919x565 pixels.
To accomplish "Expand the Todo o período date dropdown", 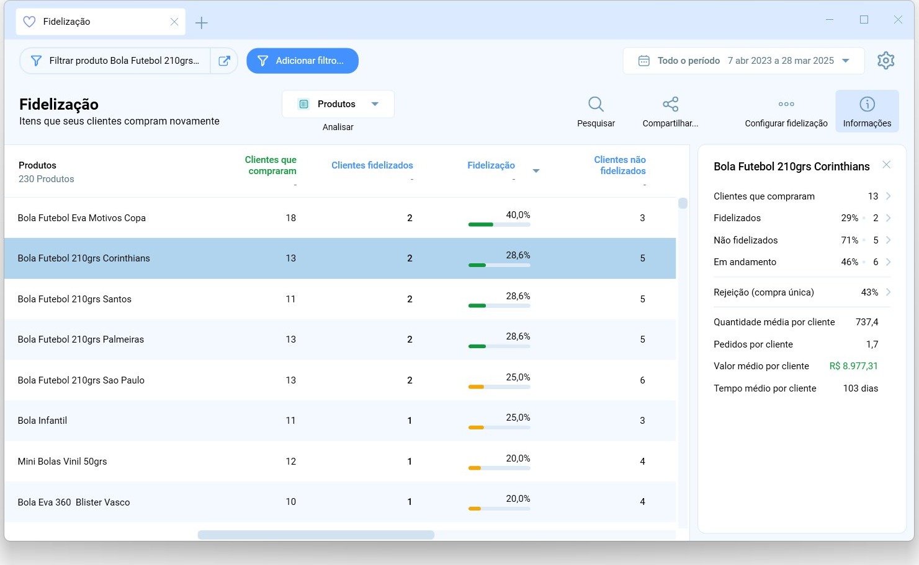I will coord(846,61).
